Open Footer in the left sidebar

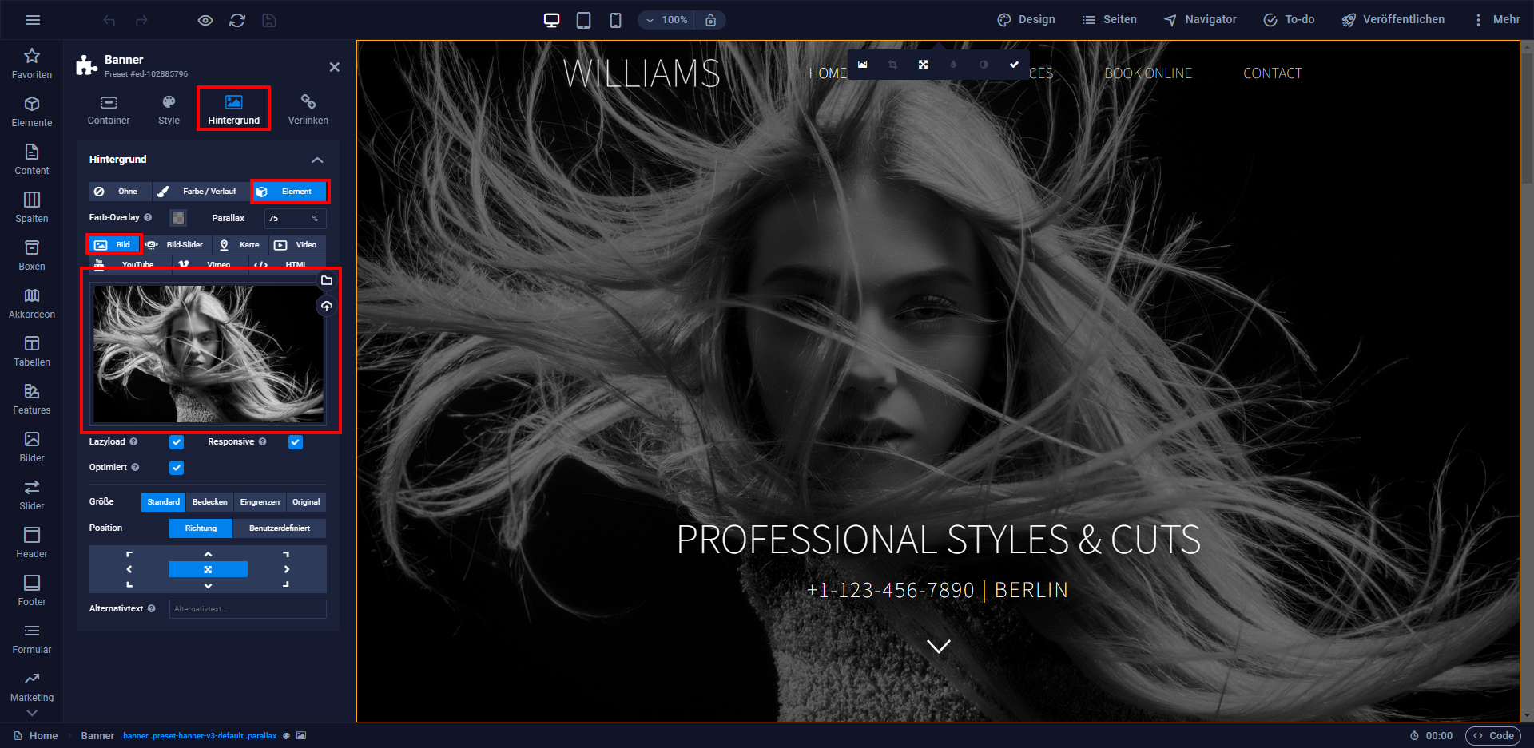(x=32, y=591)
